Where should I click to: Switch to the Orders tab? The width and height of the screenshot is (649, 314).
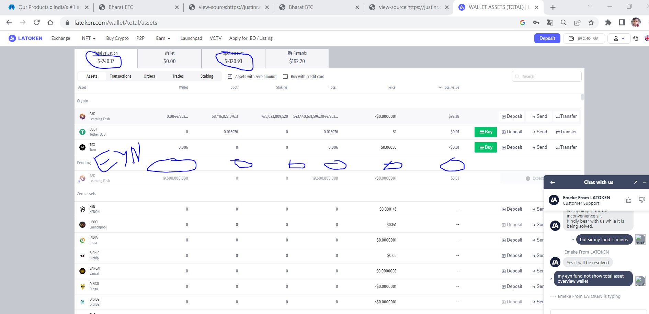(149, 76)
